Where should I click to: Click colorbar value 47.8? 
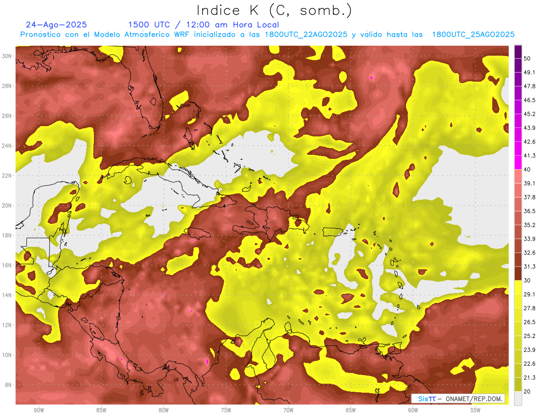(x=530, y=86)
